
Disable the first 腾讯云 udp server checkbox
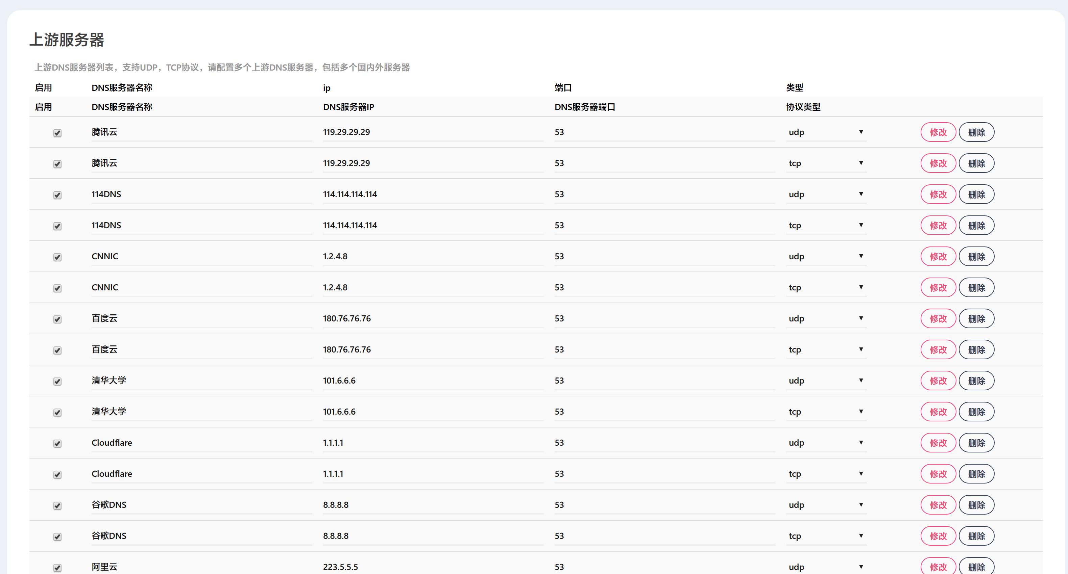(58, 132)
